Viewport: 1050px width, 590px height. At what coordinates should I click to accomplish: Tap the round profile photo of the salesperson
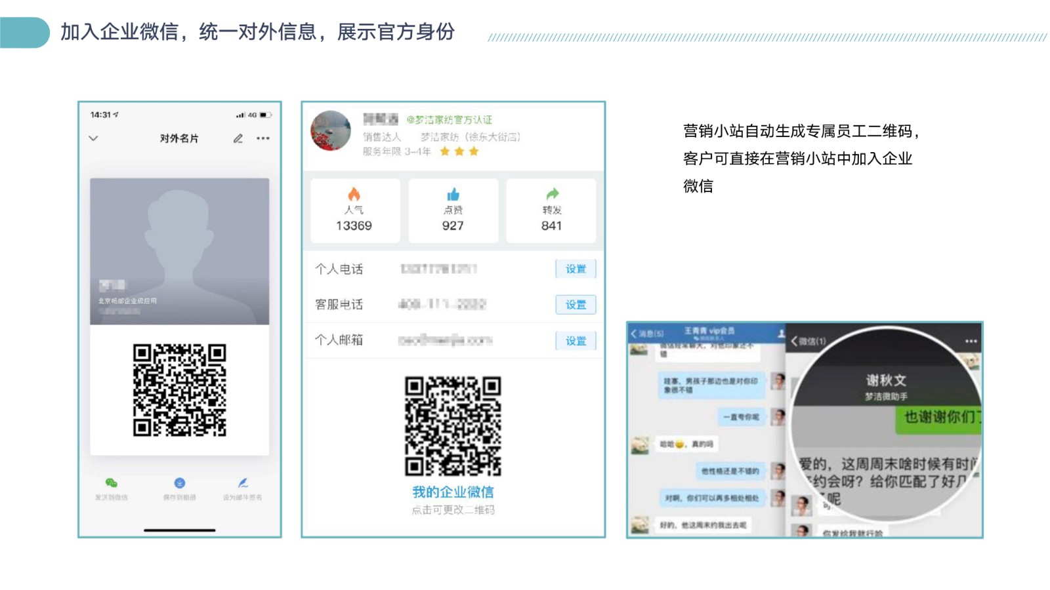click(x=331, y=130)
